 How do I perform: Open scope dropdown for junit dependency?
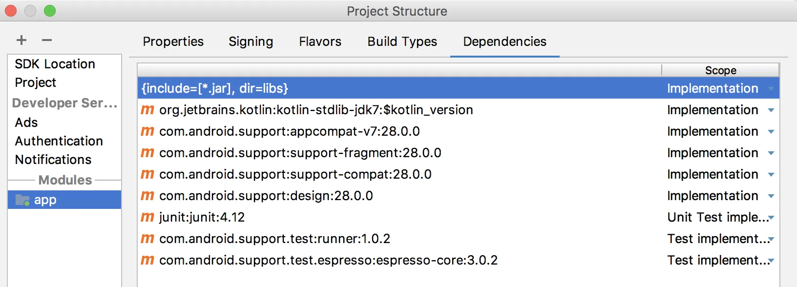coord(771,218)
